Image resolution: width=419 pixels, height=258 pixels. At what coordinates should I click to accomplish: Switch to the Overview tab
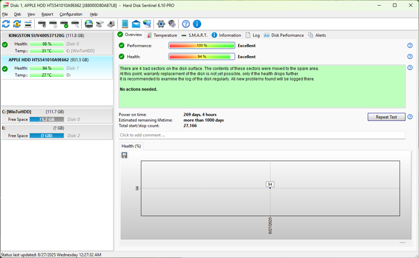click(x=130, y=35)
